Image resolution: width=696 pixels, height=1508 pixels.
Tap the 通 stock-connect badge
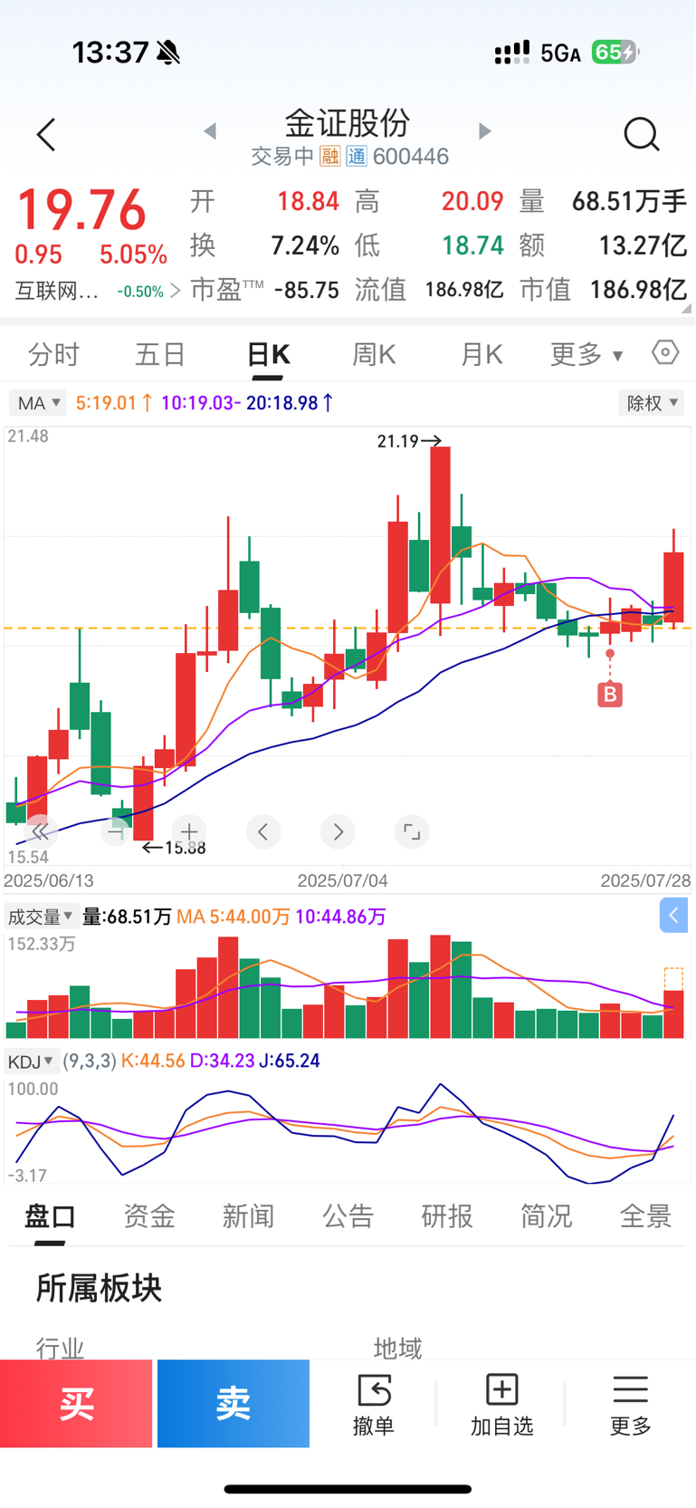click(x=357, y=157)
